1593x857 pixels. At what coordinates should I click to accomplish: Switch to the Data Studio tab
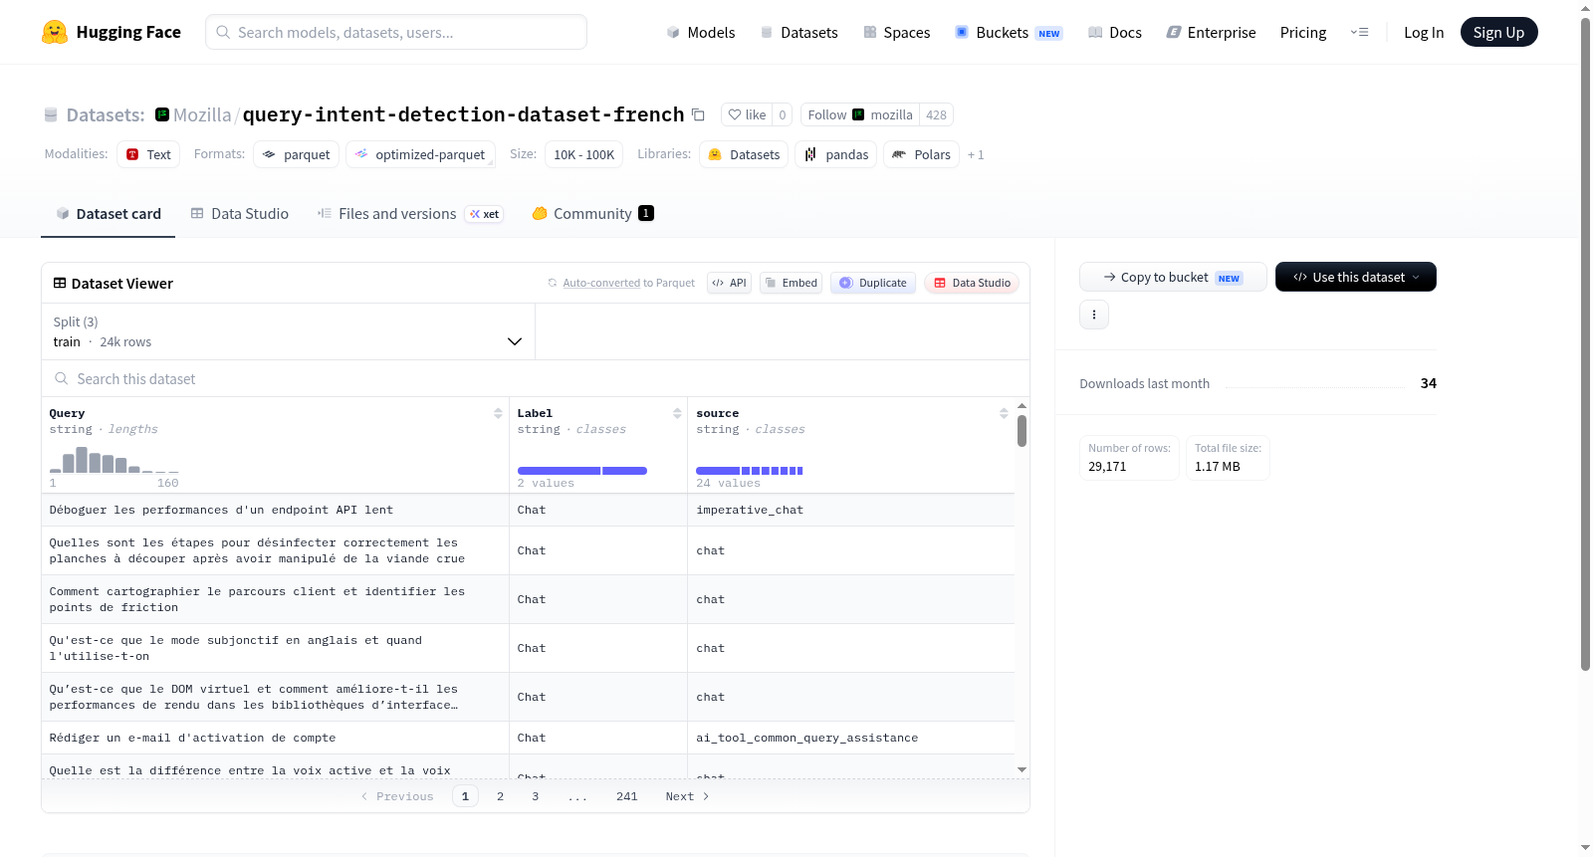[240, 214]
